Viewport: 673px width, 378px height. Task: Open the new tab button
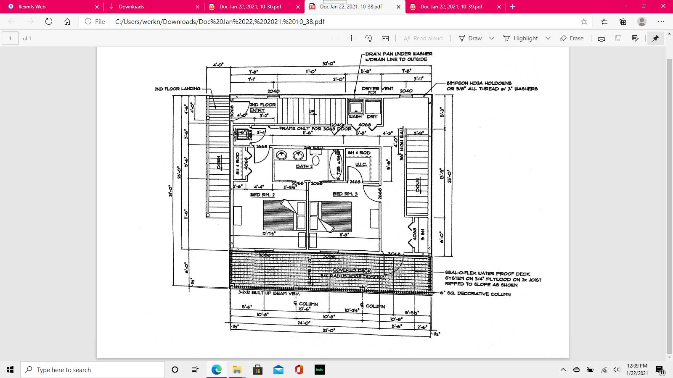(x=512, y=7)
